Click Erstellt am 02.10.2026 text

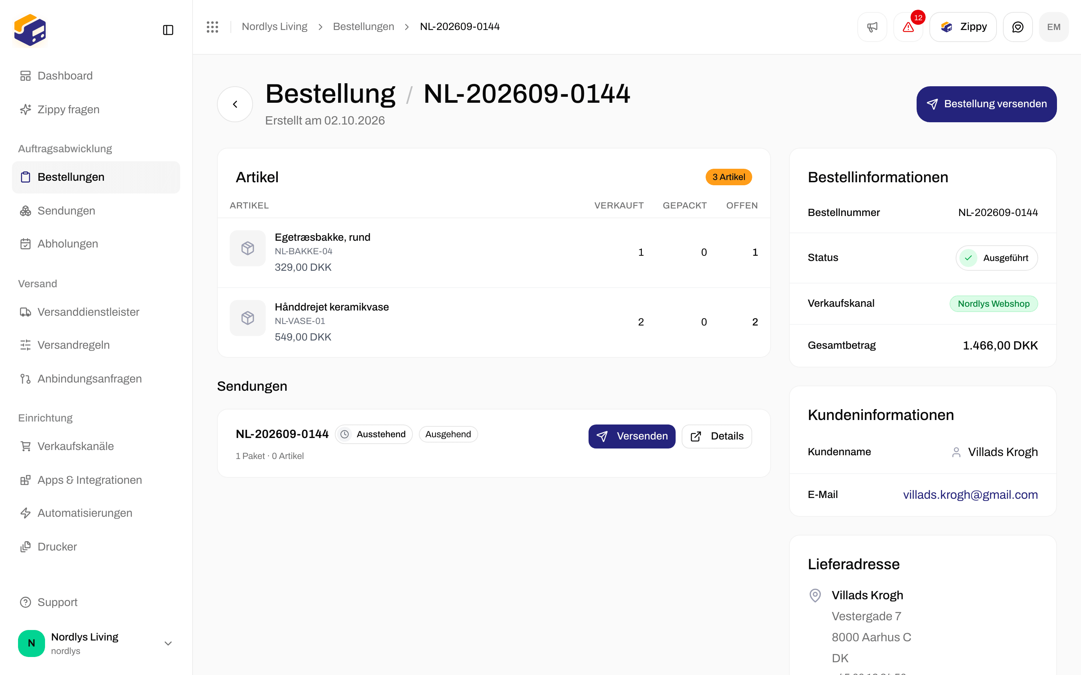click(x=325, y=120)
